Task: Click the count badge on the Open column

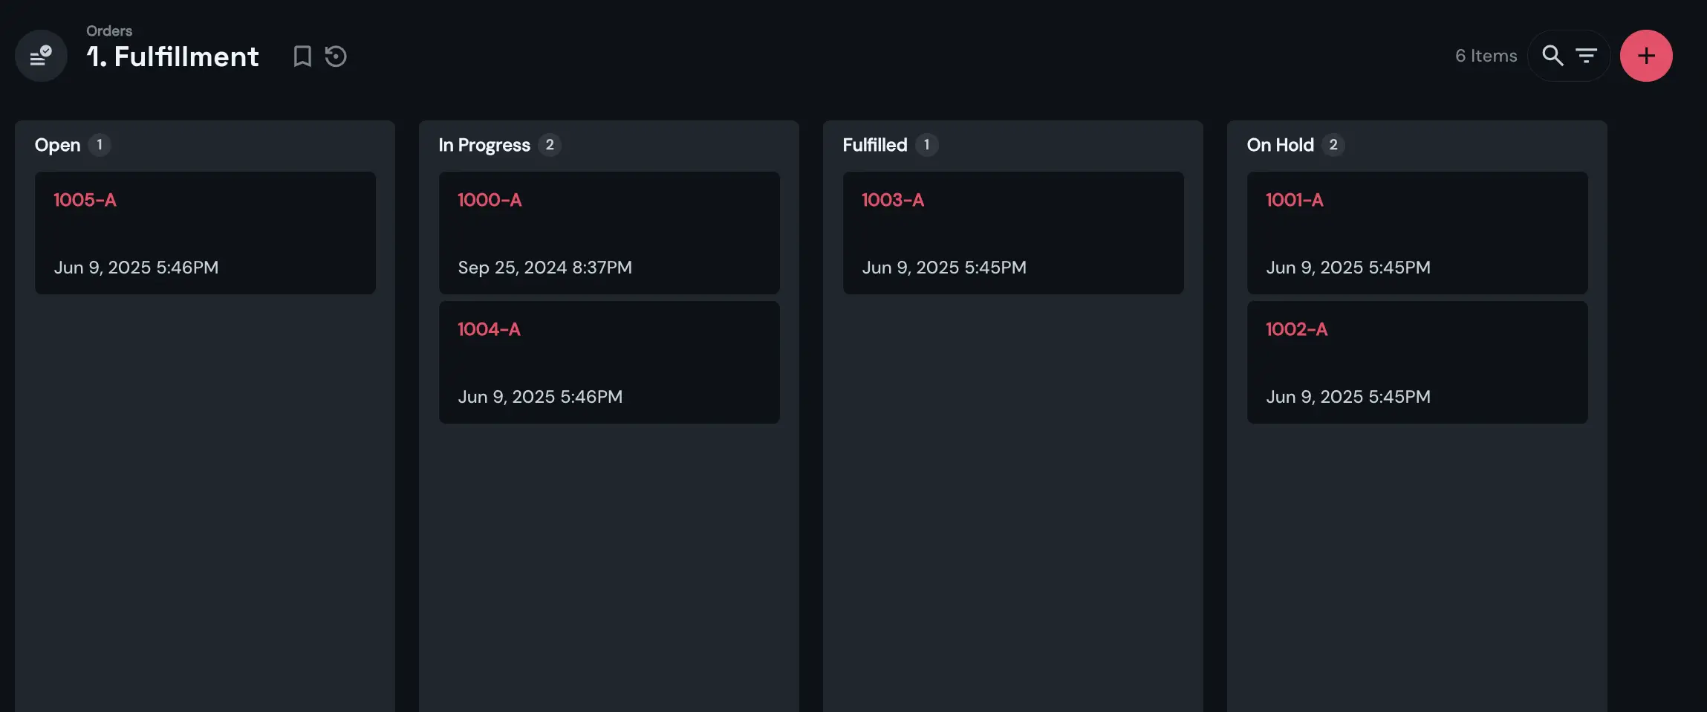Action: (x=100, y=145)
